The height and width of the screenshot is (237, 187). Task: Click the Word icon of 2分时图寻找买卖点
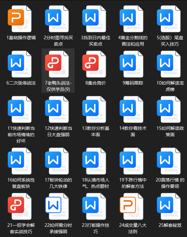tap(57, 19)
